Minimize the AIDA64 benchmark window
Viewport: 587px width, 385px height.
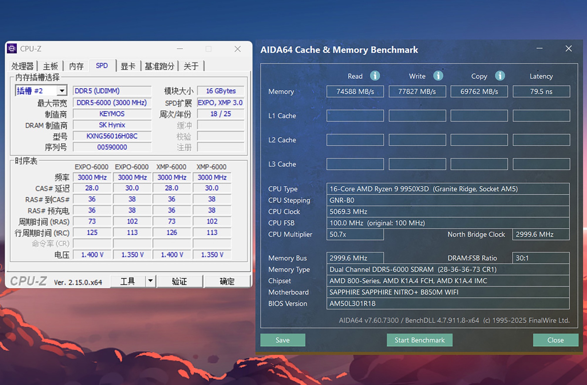(539, 48)
